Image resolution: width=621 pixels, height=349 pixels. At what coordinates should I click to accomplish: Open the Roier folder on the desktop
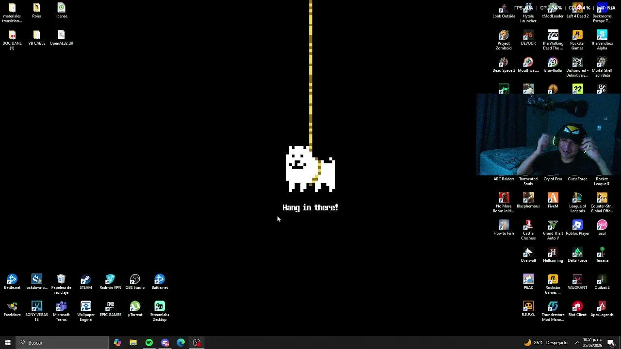point(36,10)
